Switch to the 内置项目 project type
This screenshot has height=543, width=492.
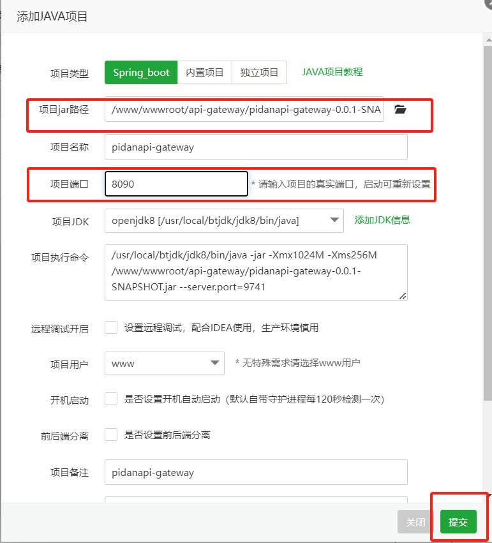204,73
